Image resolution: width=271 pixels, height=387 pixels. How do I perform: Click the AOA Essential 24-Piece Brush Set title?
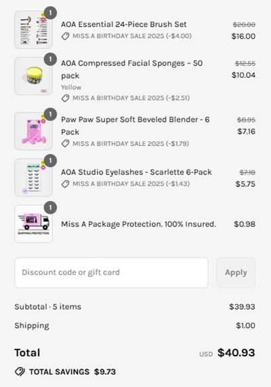click(x=124, y=24)
